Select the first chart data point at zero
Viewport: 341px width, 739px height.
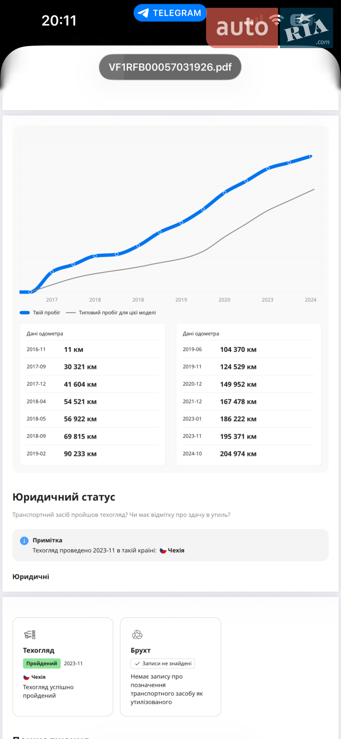click(30, 292)
